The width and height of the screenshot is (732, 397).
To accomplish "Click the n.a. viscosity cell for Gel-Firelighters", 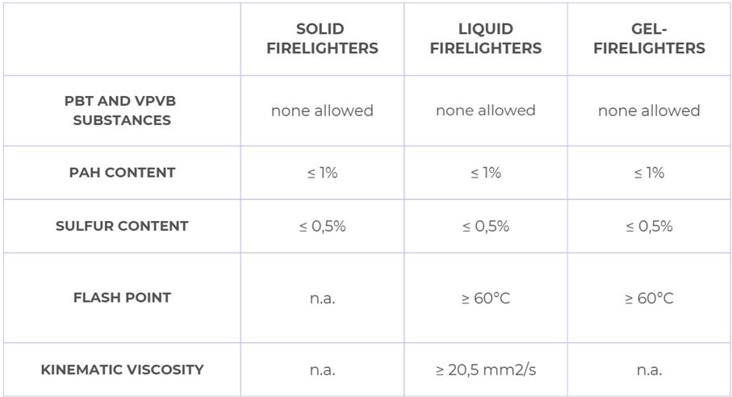I will click(x=649, y=370).
